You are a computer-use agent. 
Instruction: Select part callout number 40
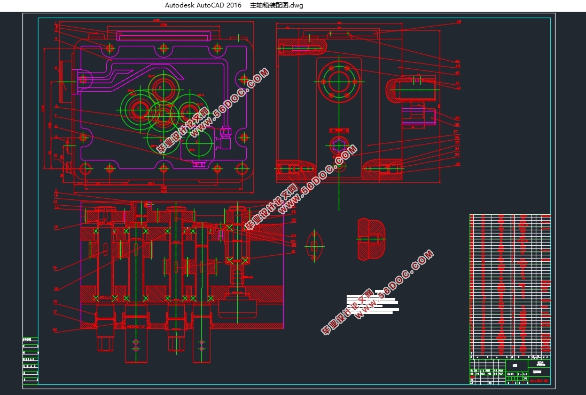pos(458,88)
